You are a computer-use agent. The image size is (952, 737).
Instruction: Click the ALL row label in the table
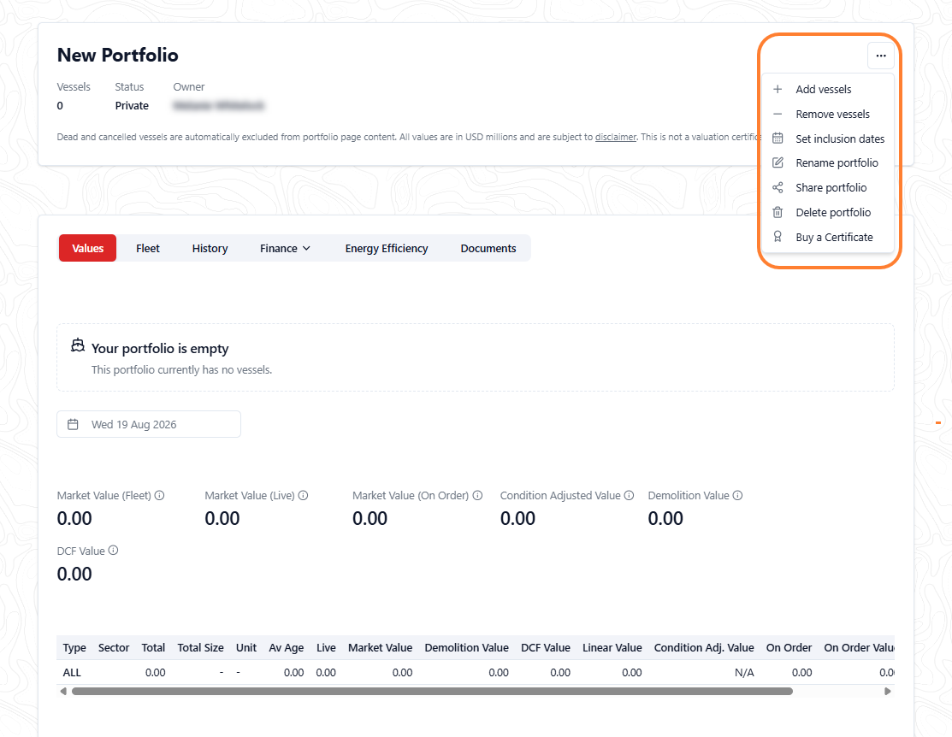(x=72, y=673)
